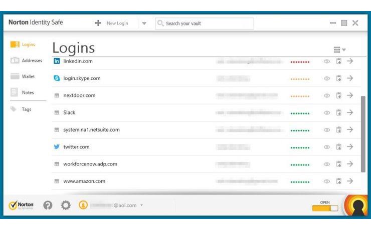Expand the aol.com account dropdown arrow
Image resolution: width=371 pixels, height=230 pixels.
point(141,205)
